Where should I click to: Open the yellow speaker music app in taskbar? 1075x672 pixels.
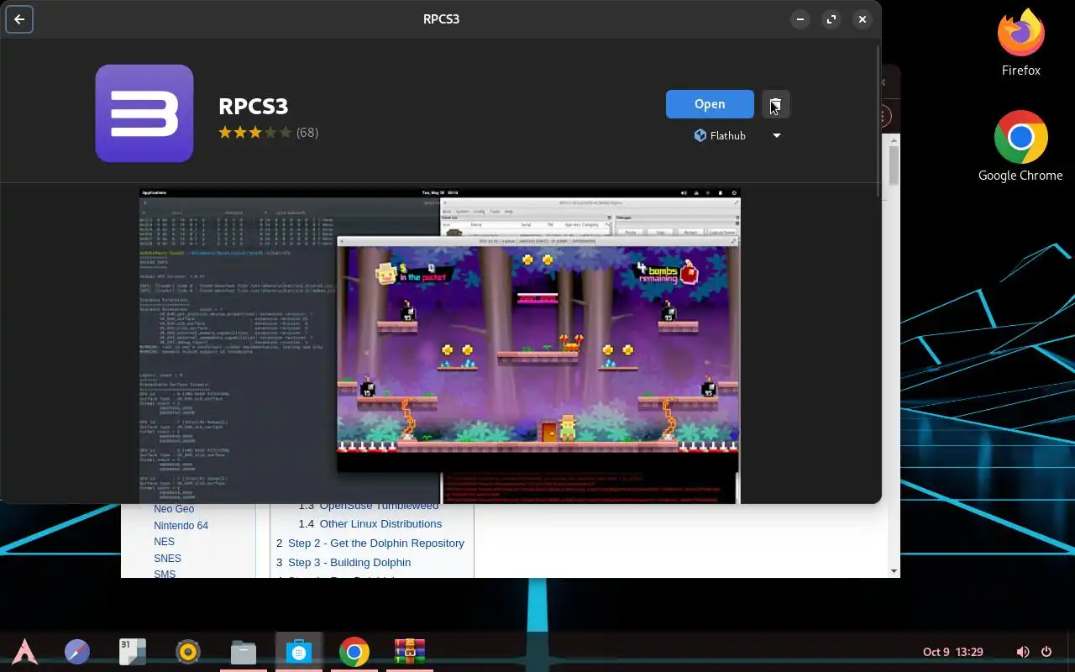[x=188, y=651]
